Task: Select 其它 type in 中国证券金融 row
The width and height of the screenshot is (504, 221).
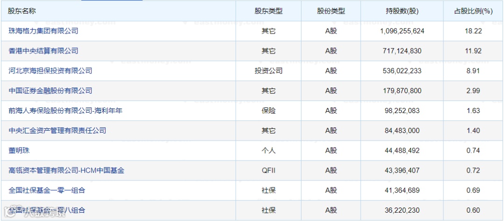Action: coord(268,91)
